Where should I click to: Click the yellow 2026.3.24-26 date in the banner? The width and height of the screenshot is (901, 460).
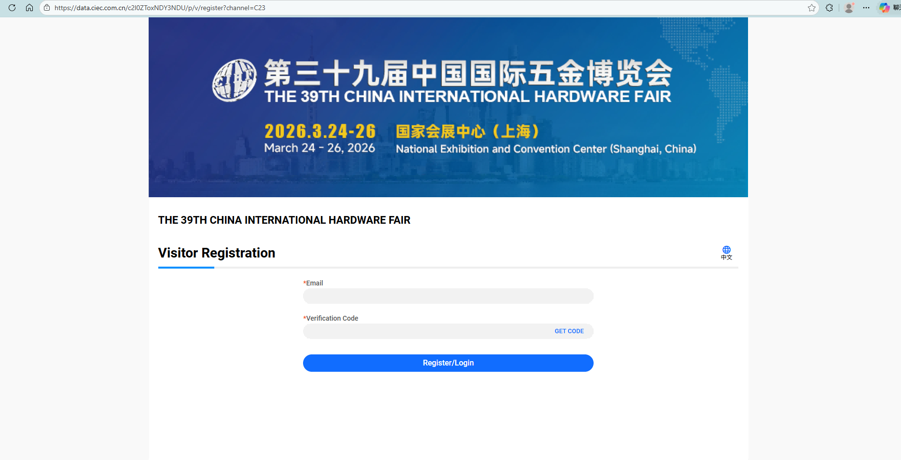(320, 131)
